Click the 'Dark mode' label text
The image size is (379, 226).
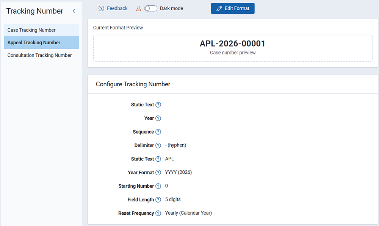171,8
